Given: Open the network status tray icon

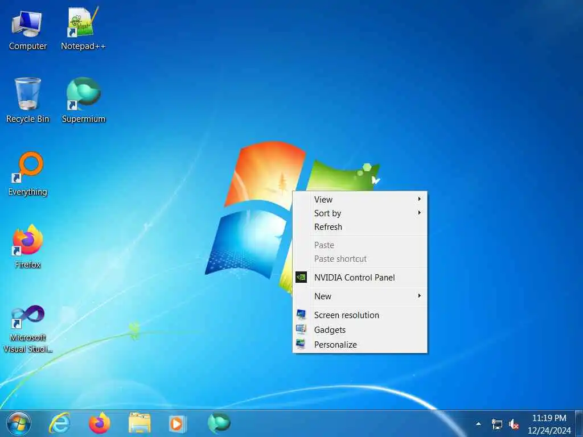Looking at the screenshot, I should tap(496, 424).
